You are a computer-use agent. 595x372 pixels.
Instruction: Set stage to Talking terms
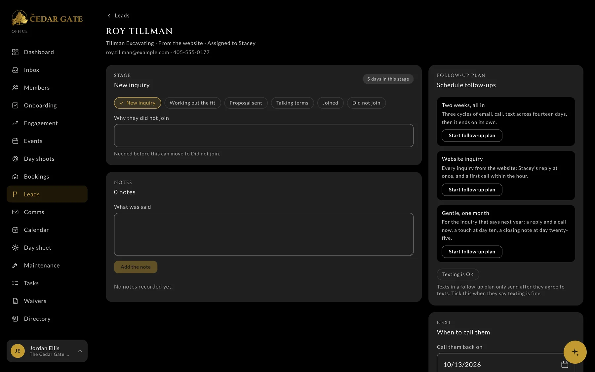point(292,103)
